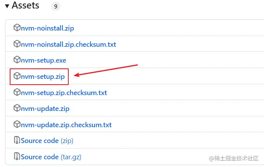Click archive icon beside Source code (tar.gz)
Screen dimensions: 264x167
click(17, 156)
